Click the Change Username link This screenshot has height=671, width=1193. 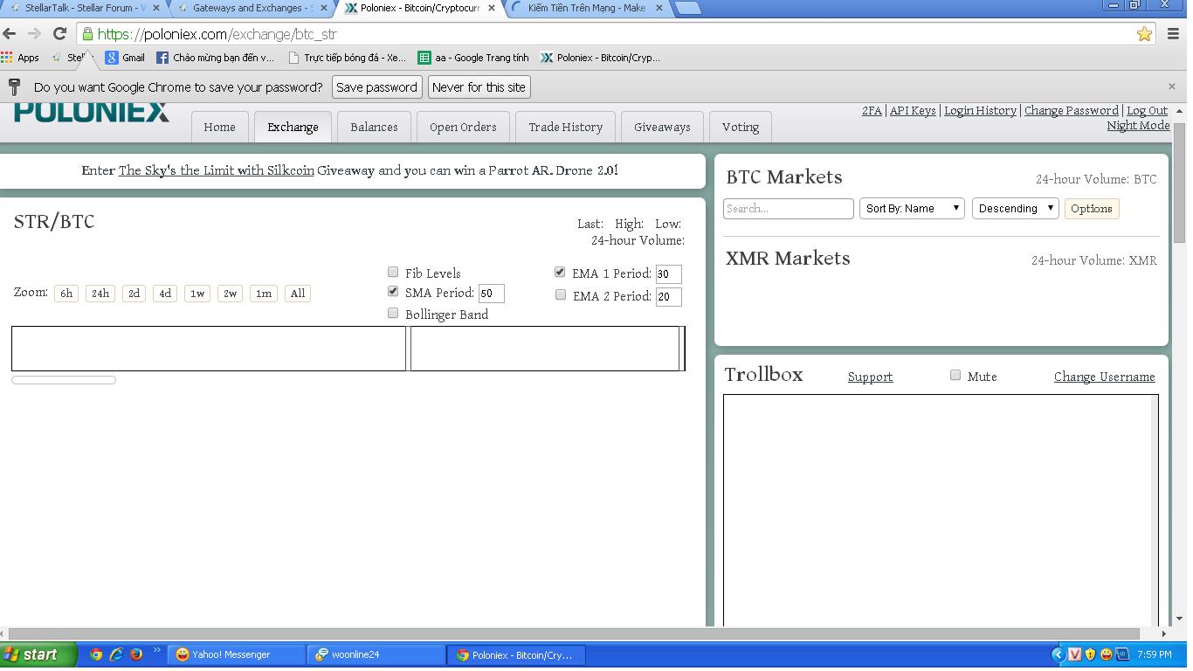point(1104,377)
